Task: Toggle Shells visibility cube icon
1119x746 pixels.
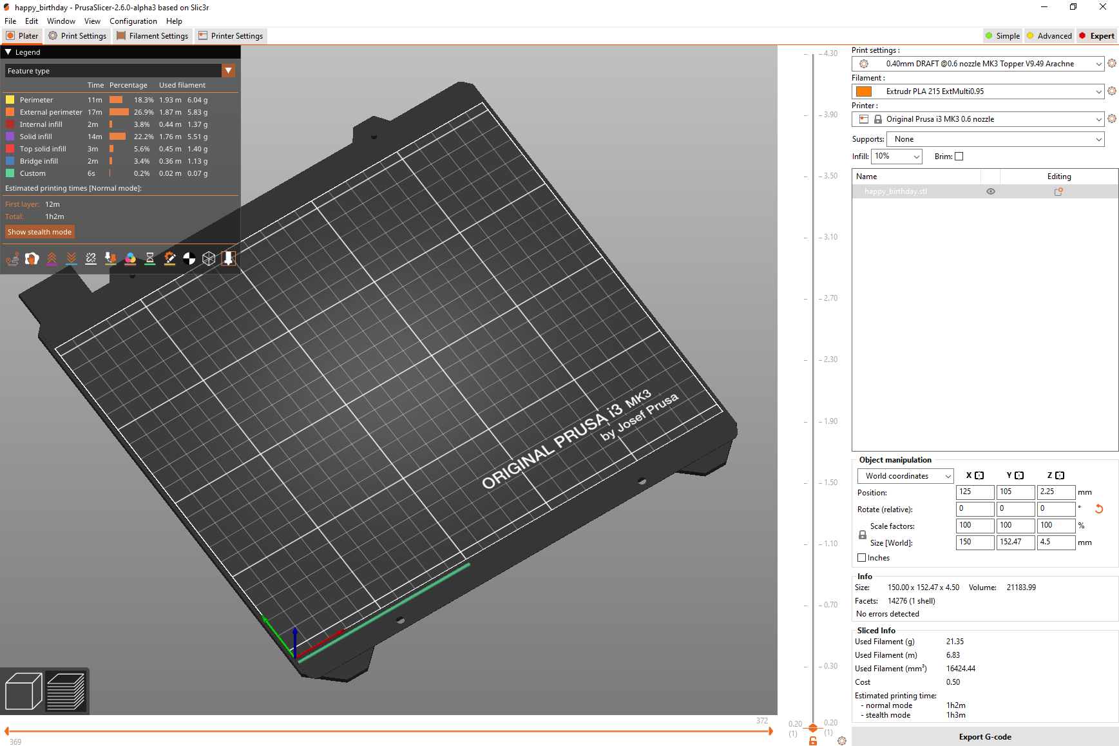Action: (209, 259)
